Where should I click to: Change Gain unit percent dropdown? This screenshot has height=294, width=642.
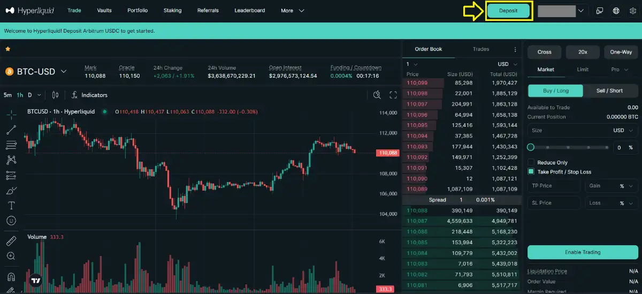pyautogui.click(x=626, y=186)
